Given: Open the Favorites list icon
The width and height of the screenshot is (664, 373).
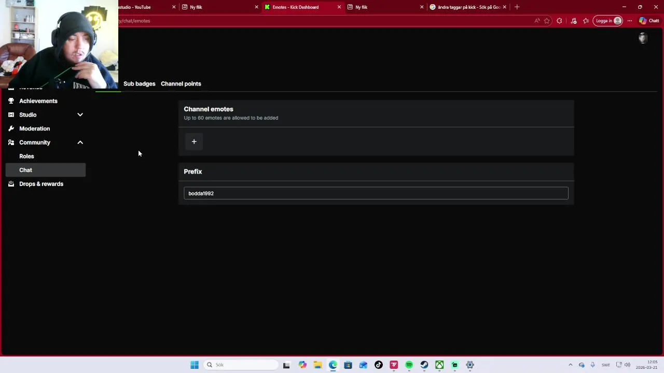Looking at the screenshot, I should 586,21.
